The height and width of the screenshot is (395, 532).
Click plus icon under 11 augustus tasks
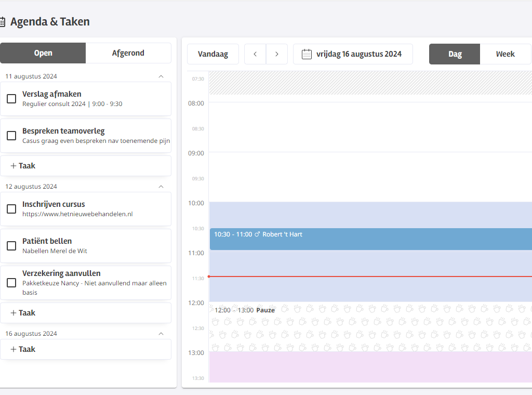click(x=14, y=166)
